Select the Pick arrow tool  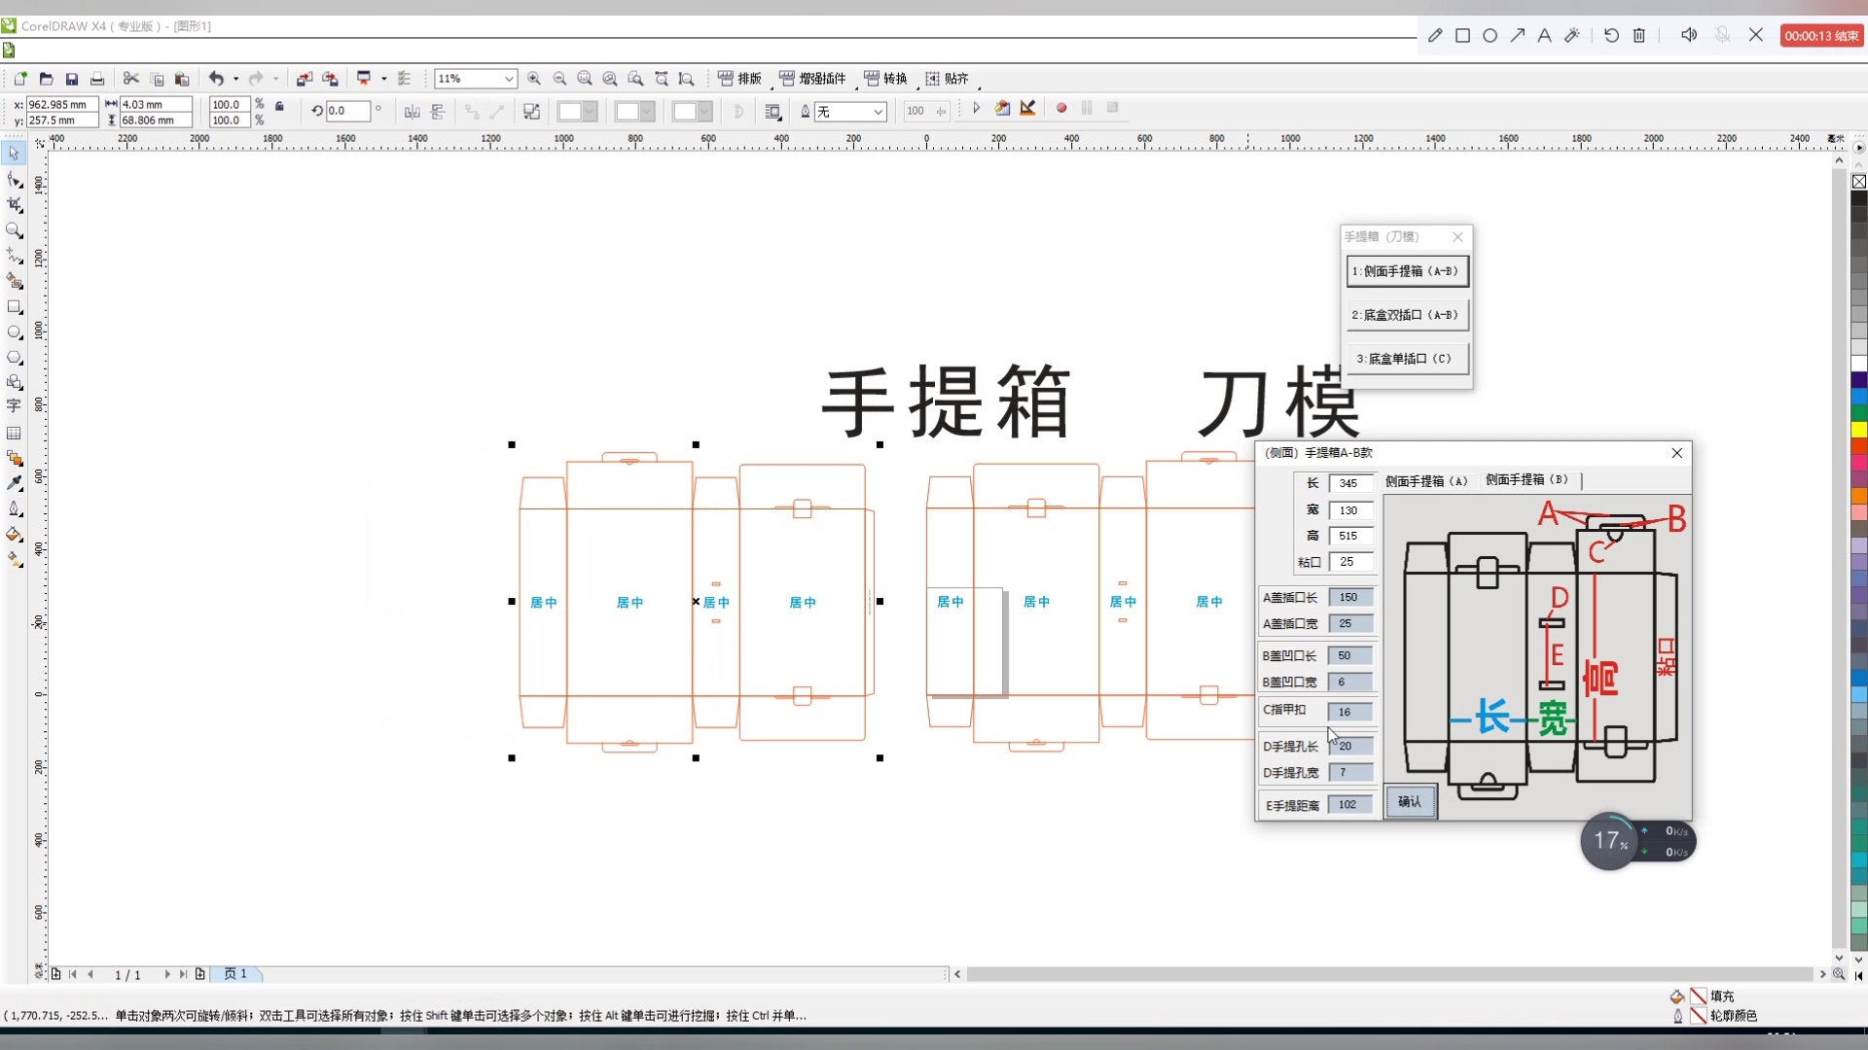[x=15, y=154]
